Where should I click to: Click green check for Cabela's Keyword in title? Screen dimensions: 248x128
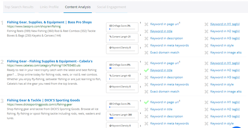pyautogui.click(x=146, y=70)
